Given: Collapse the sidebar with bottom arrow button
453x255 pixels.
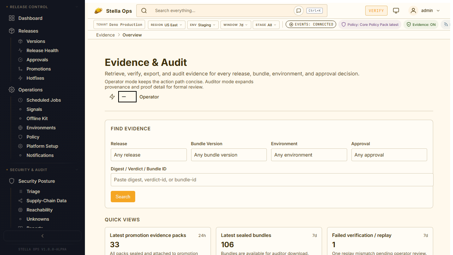Looking at the screenshot, I should tap(42, 236).
